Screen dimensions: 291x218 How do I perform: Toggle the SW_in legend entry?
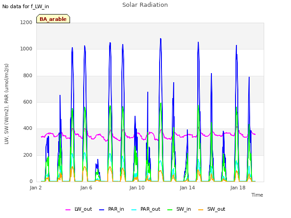pos(179,209)
